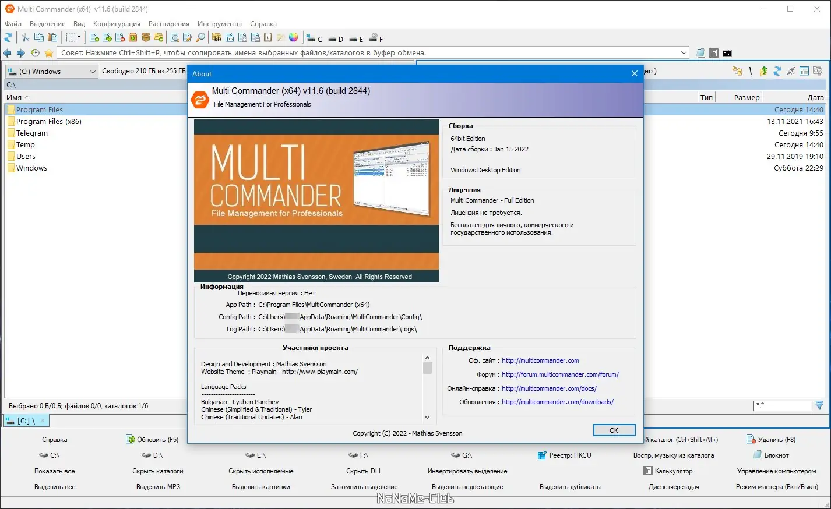Click OK in the About dialog
Screen dimensions: 831x509
point(614,430)
